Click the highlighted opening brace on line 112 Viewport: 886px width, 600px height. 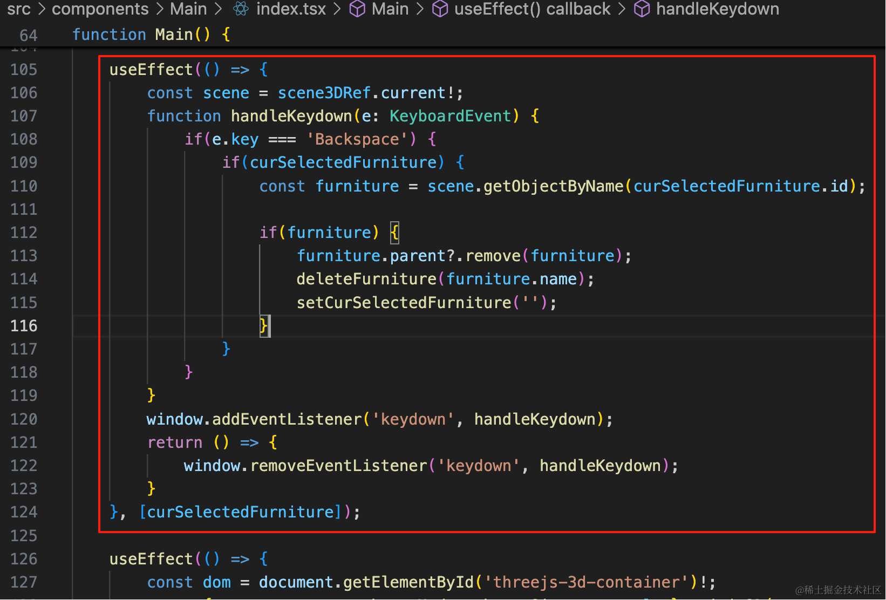pos(394,233)
